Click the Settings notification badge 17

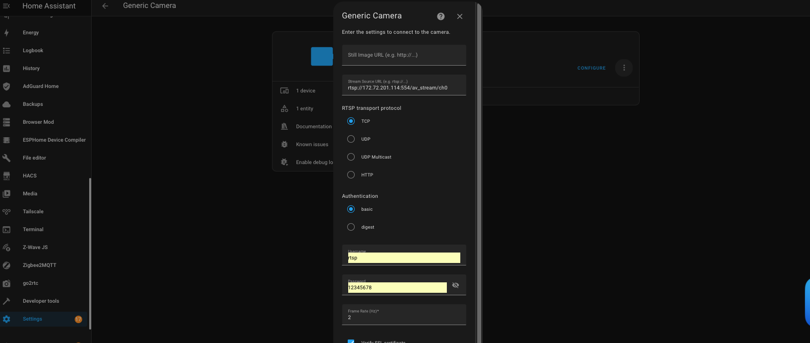coord(78,319)
